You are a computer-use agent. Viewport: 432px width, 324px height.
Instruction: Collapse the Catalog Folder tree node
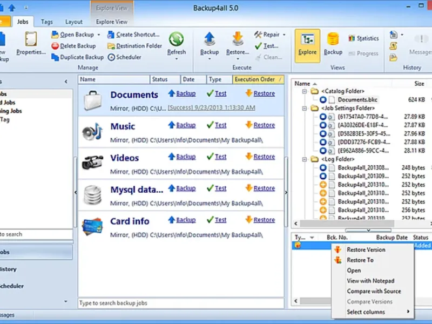305,91
